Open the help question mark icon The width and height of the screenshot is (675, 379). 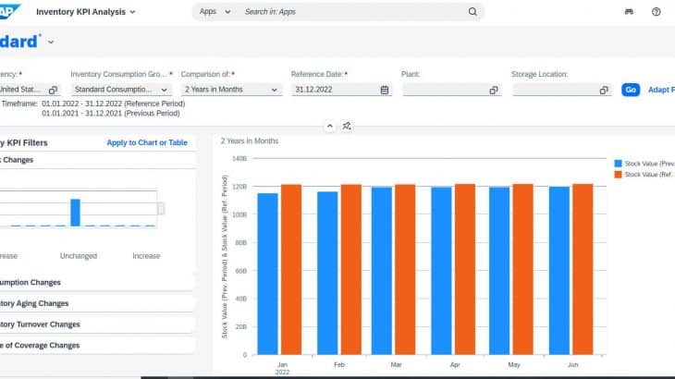656,12
